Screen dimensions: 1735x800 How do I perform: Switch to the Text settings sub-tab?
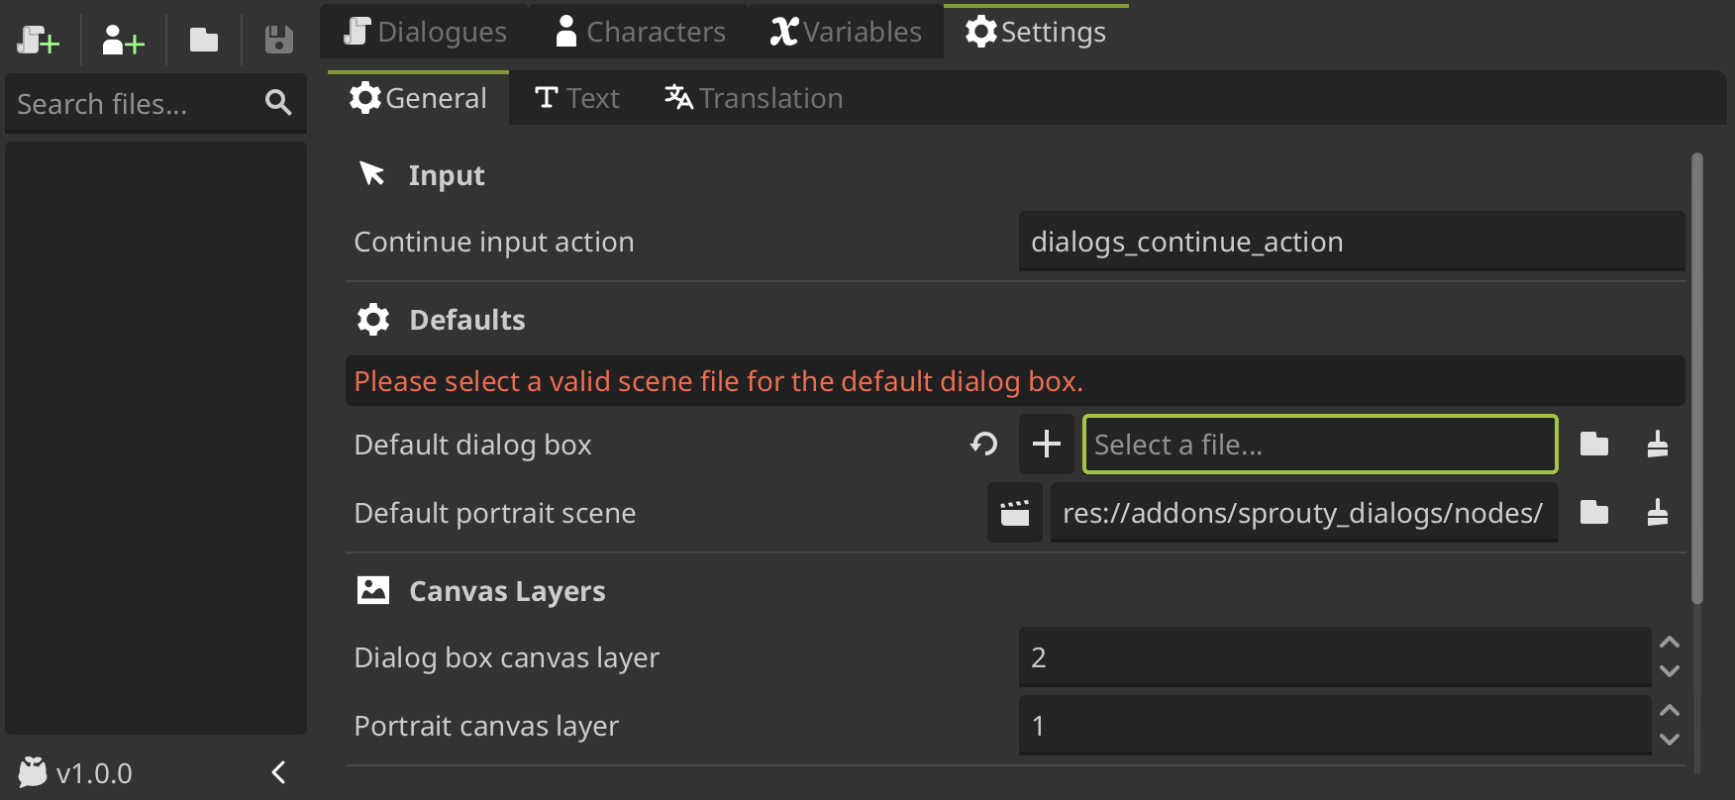point(577,98)
